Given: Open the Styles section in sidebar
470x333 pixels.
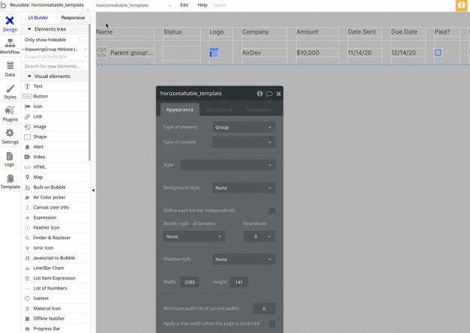Looking at the screenshot, I should pos(10,91).
